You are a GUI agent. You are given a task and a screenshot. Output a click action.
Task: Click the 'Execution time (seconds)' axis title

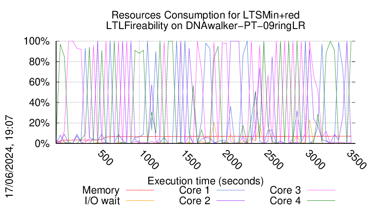coord(205,181)
